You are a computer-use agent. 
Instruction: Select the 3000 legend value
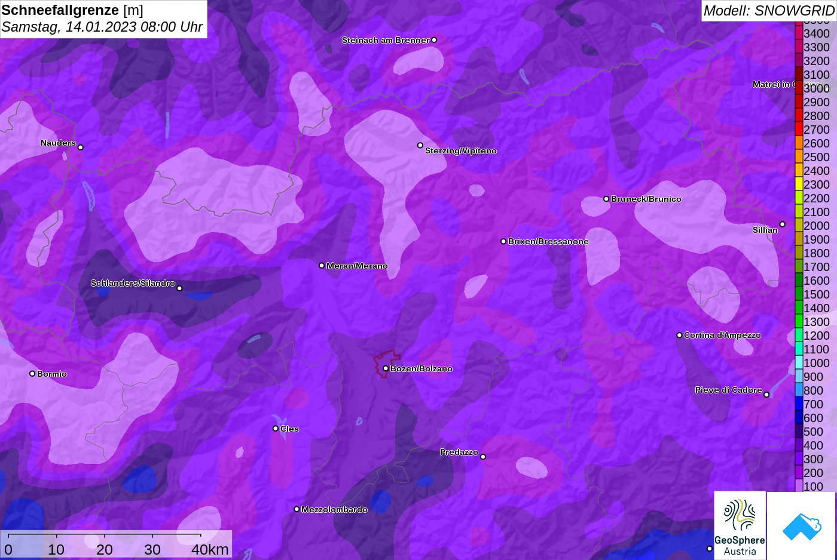[x=817, y=88]
